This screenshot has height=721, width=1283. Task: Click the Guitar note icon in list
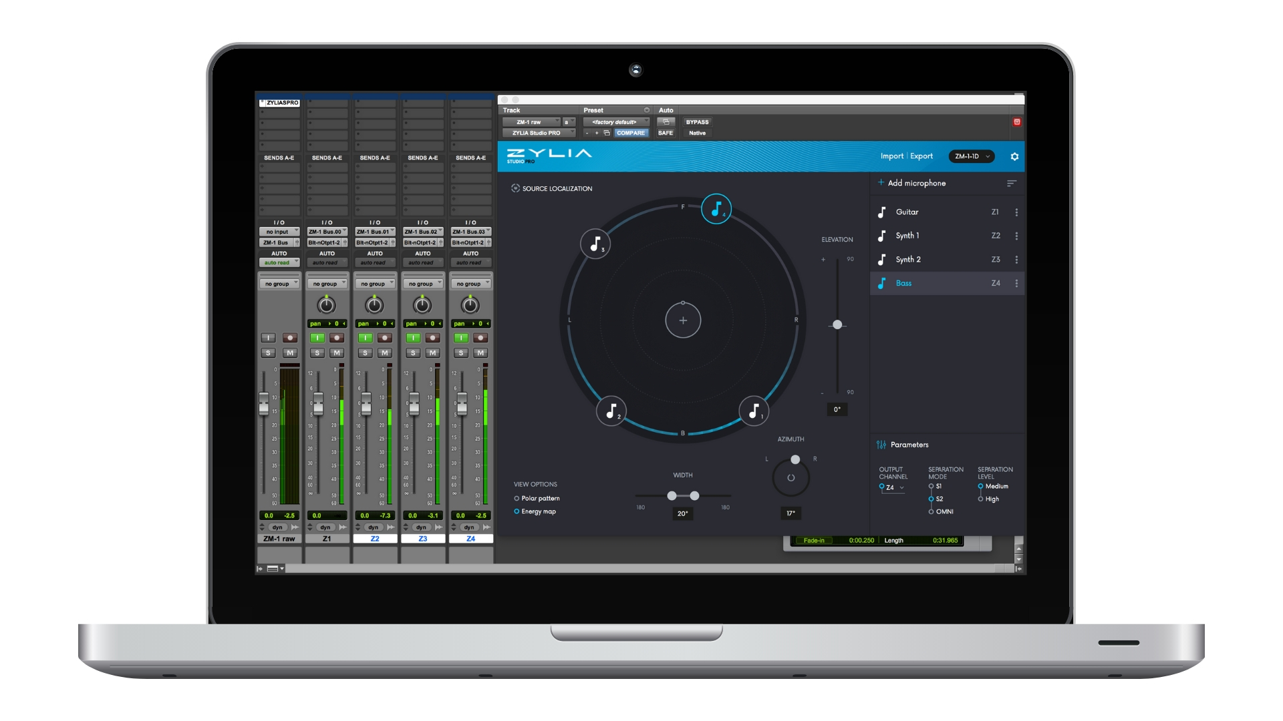pos(881,212)
